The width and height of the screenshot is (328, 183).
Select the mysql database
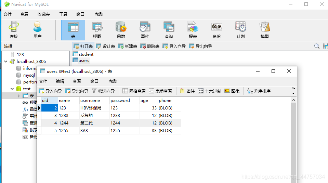[x=29, y=75]
